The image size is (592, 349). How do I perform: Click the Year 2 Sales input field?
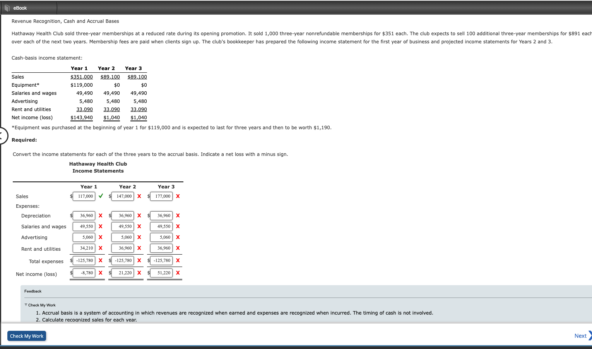[x=123, y=196]
